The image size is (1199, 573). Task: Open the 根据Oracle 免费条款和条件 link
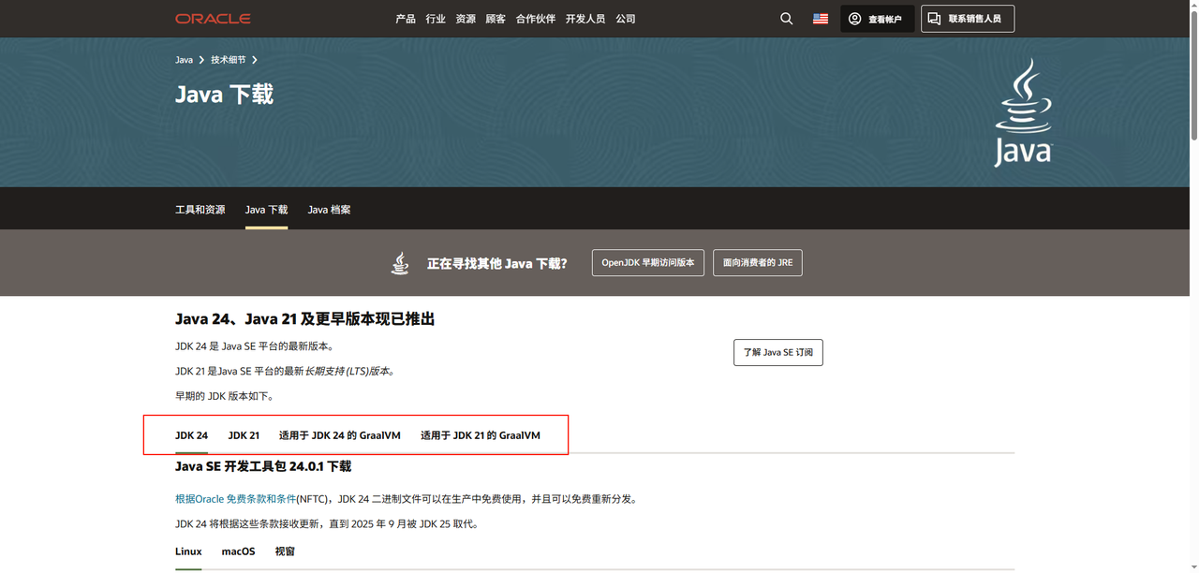click(x=236, y=499)
